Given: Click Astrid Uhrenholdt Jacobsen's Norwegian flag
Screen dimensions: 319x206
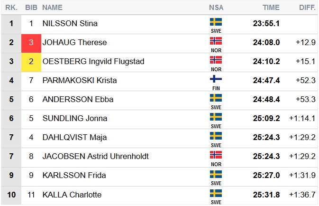Looking at the screenshot, I should point(216,155).
